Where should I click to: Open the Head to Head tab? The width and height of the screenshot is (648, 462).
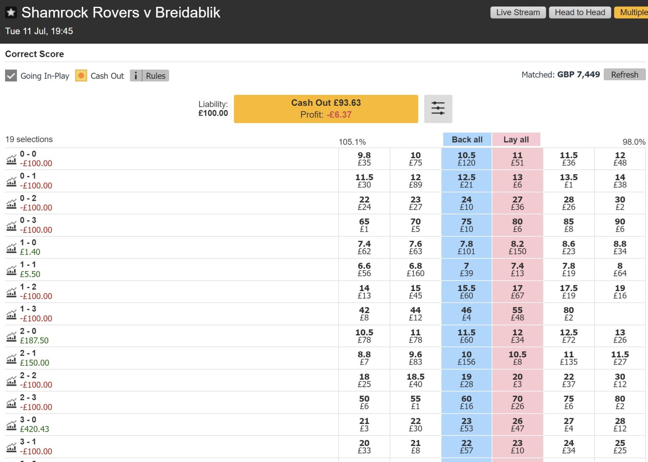(x=580, y=12)
